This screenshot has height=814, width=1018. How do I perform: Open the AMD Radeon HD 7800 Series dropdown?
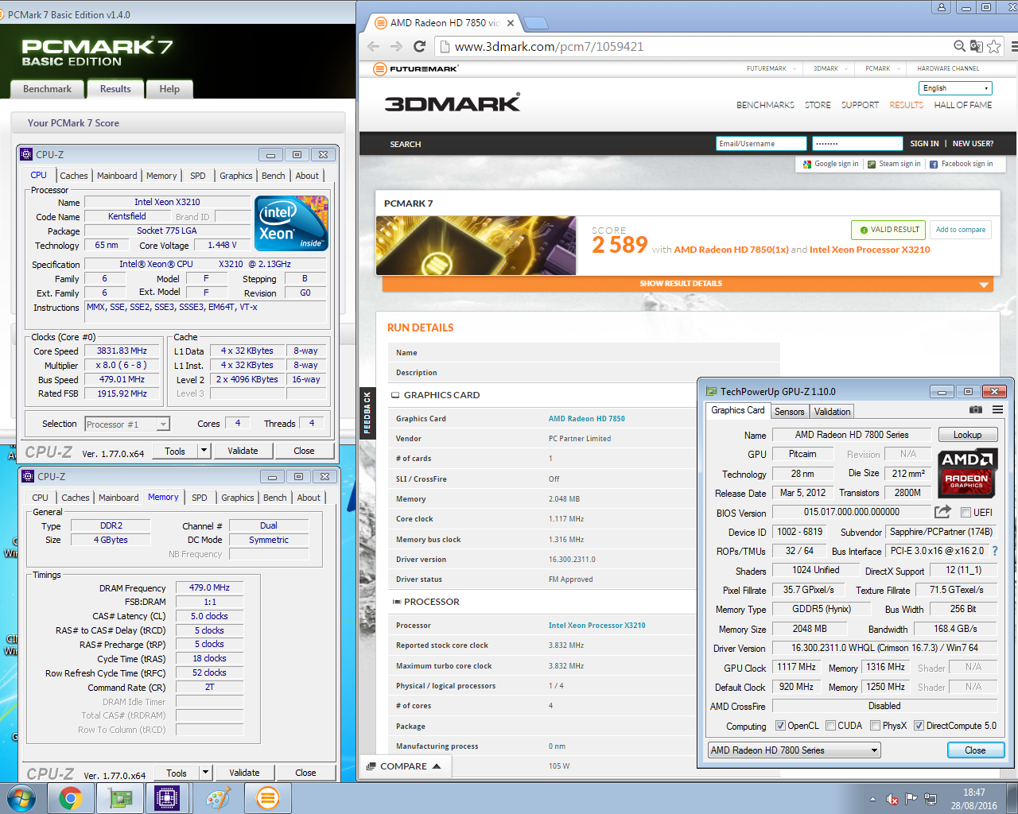coord(794,750)
